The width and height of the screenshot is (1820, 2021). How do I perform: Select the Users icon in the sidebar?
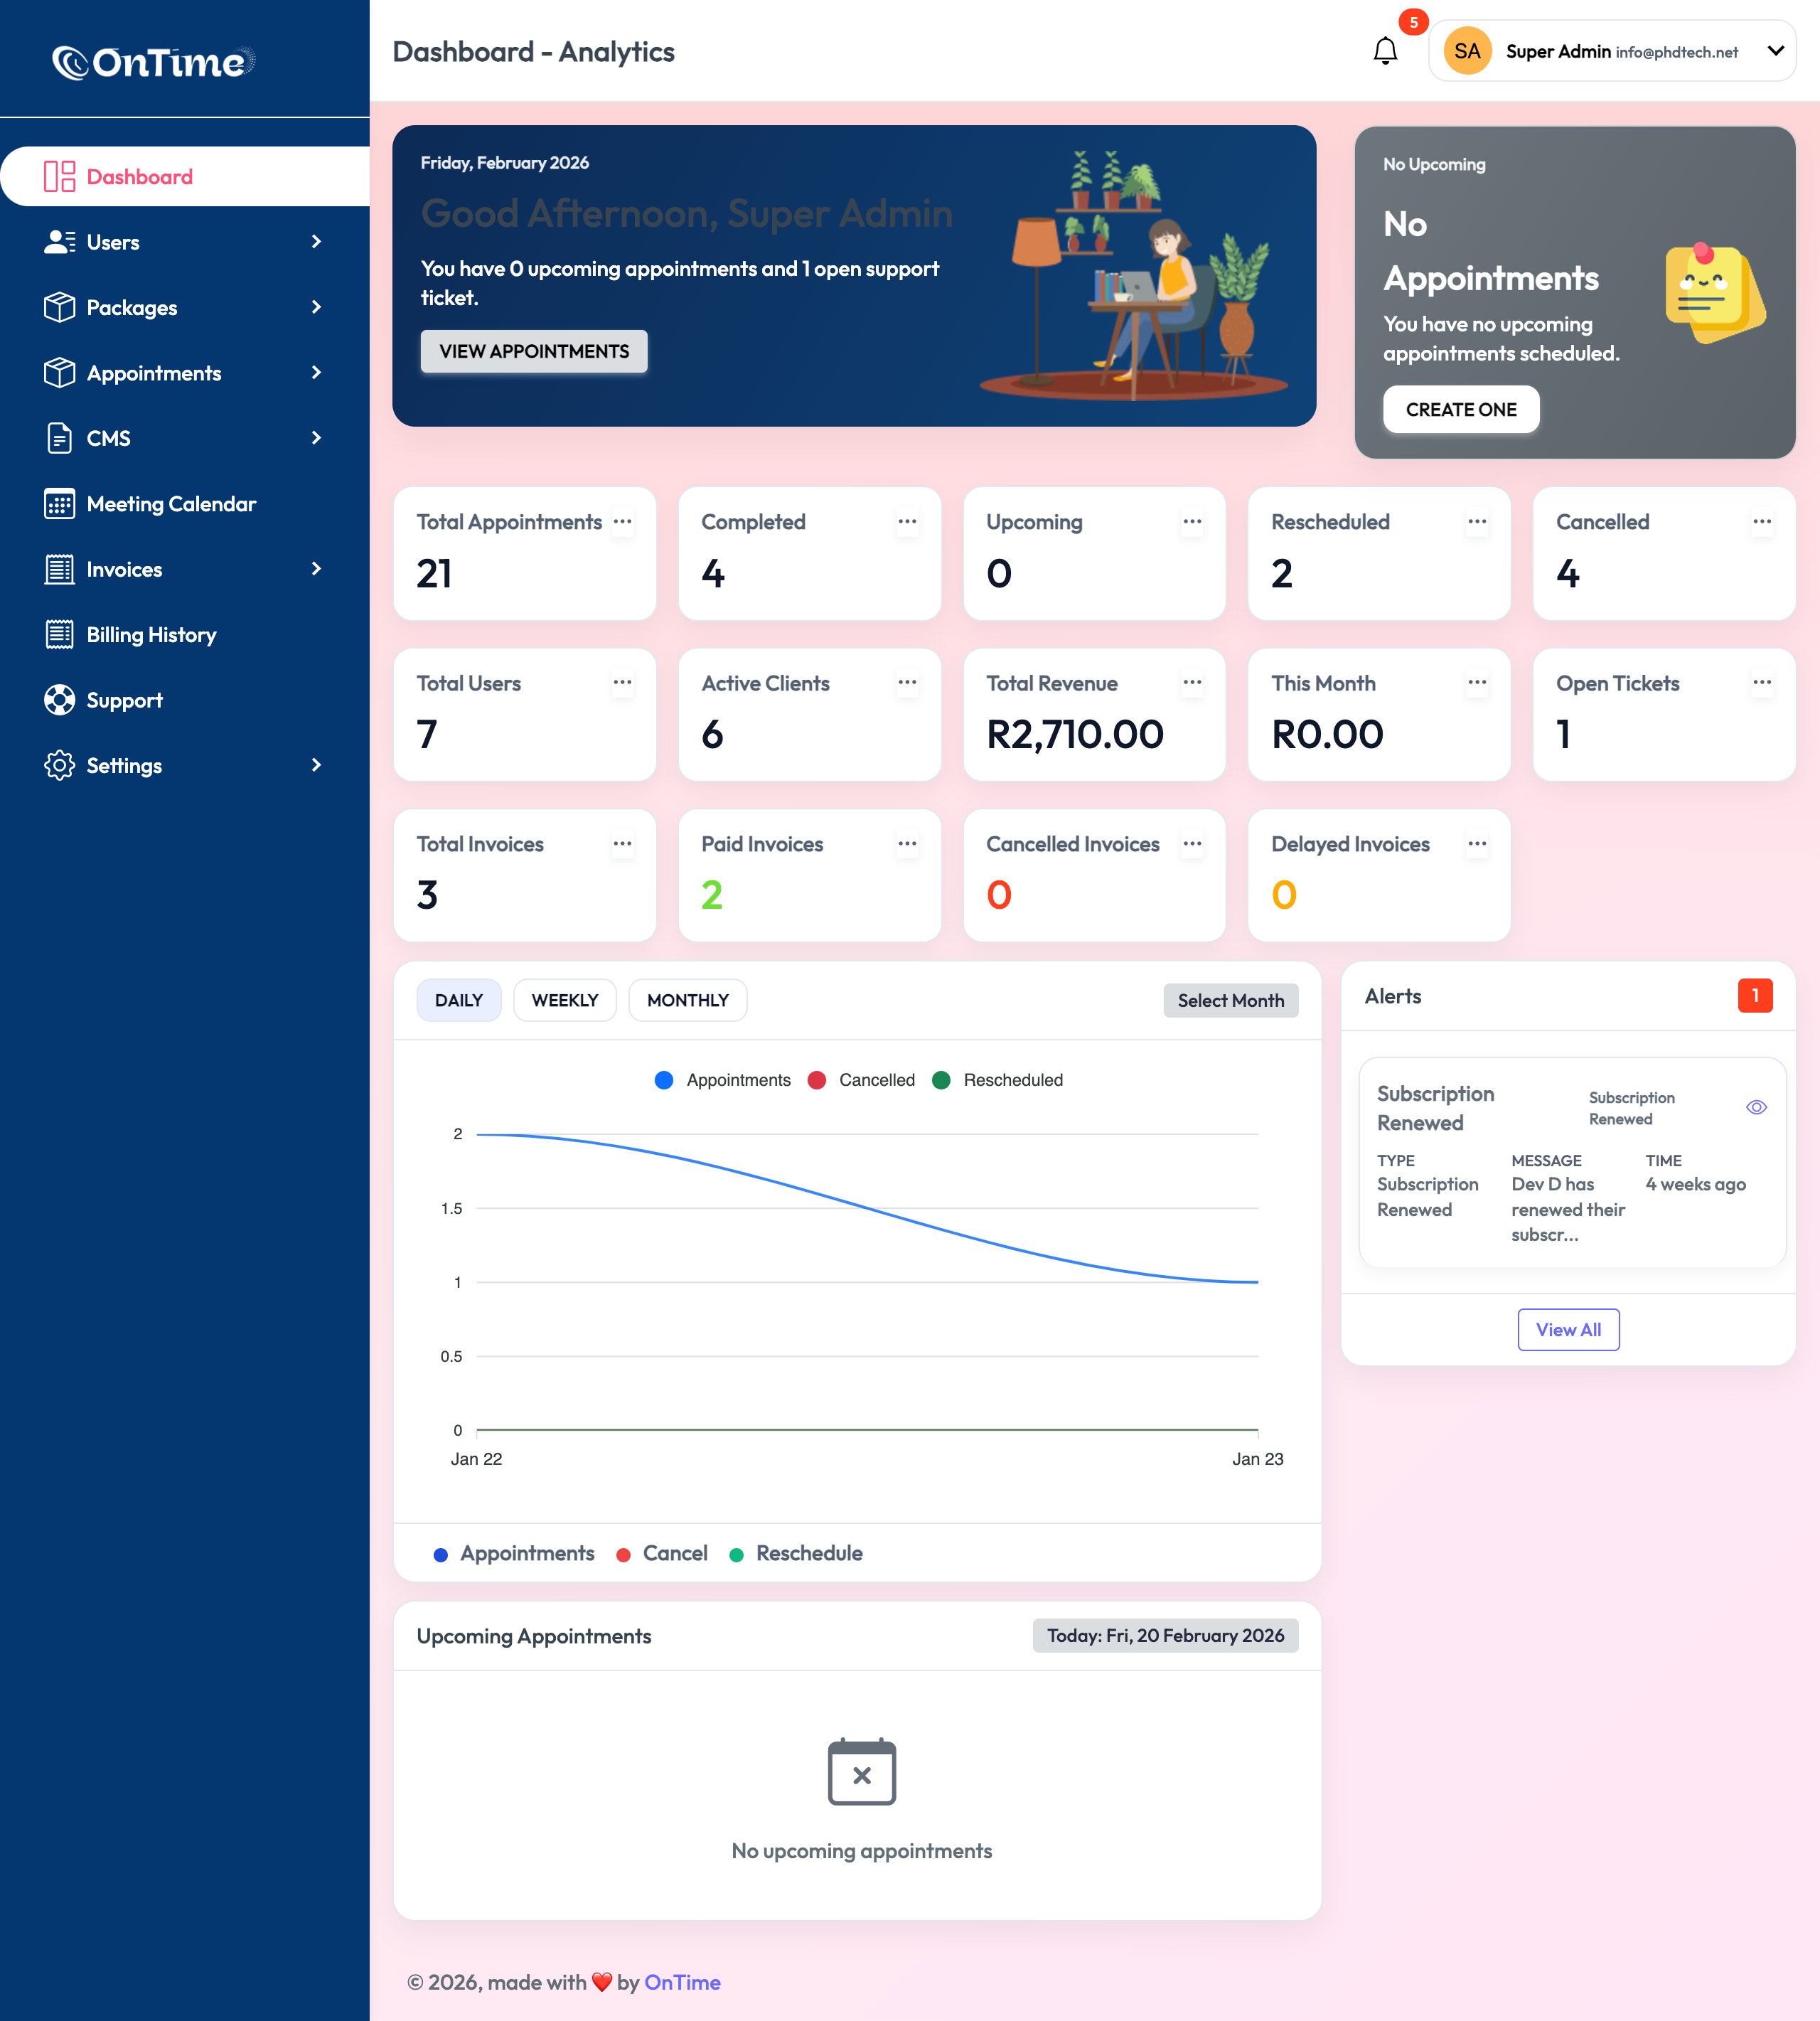click(x=60, y=241)
